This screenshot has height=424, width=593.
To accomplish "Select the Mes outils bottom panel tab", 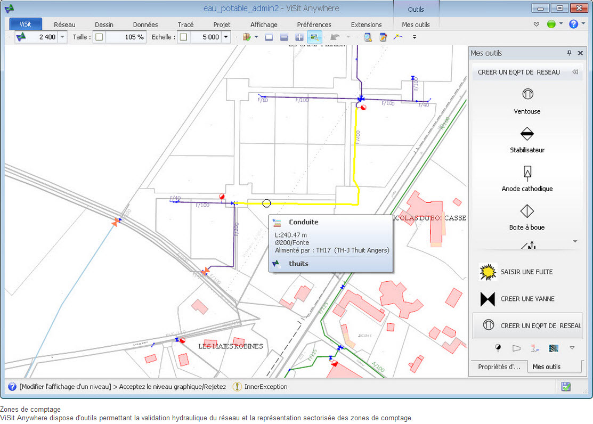I will click(547, 366).
